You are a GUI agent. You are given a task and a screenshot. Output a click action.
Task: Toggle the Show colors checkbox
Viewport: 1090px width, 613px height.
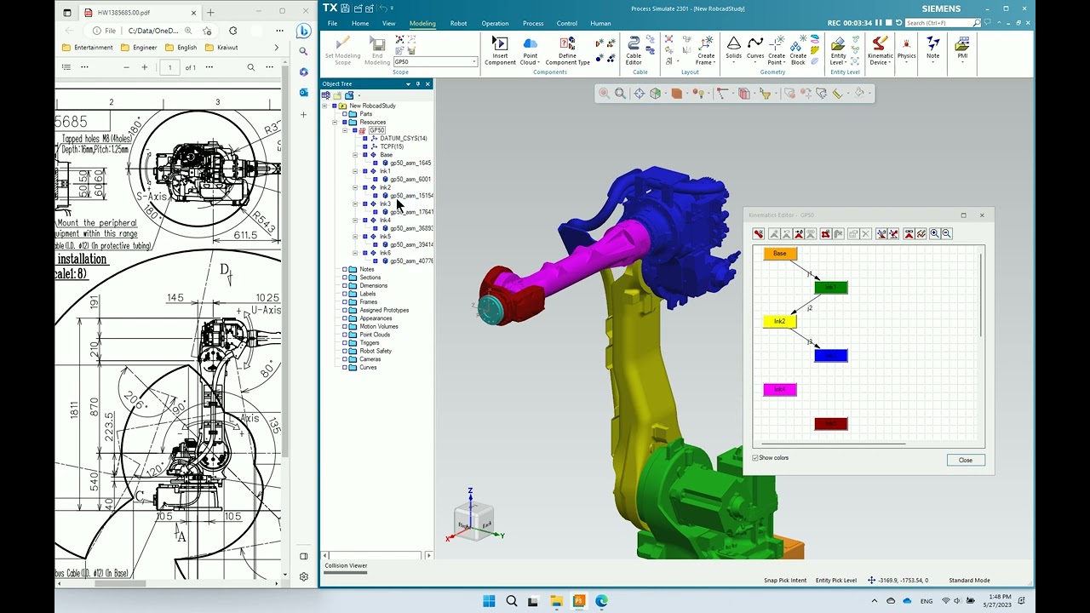click(x=755, y=458)
